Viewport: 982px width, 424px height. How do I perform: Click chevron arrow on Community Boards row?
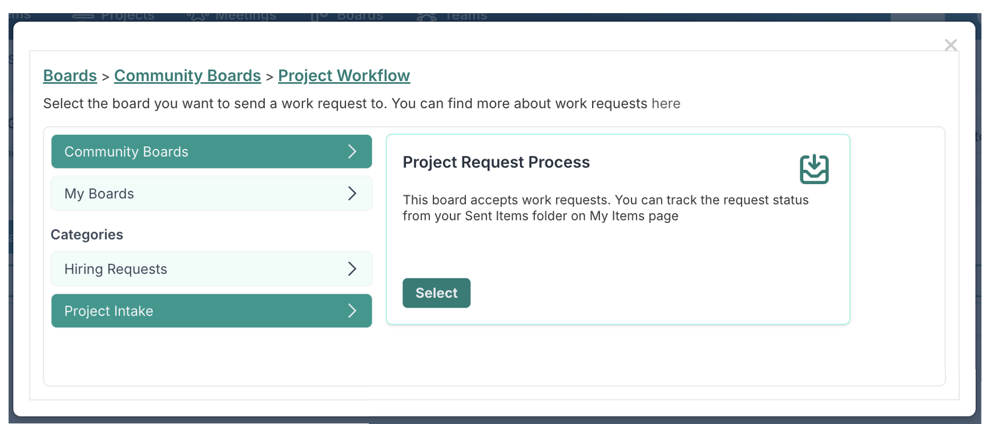(x=352, y=151)
